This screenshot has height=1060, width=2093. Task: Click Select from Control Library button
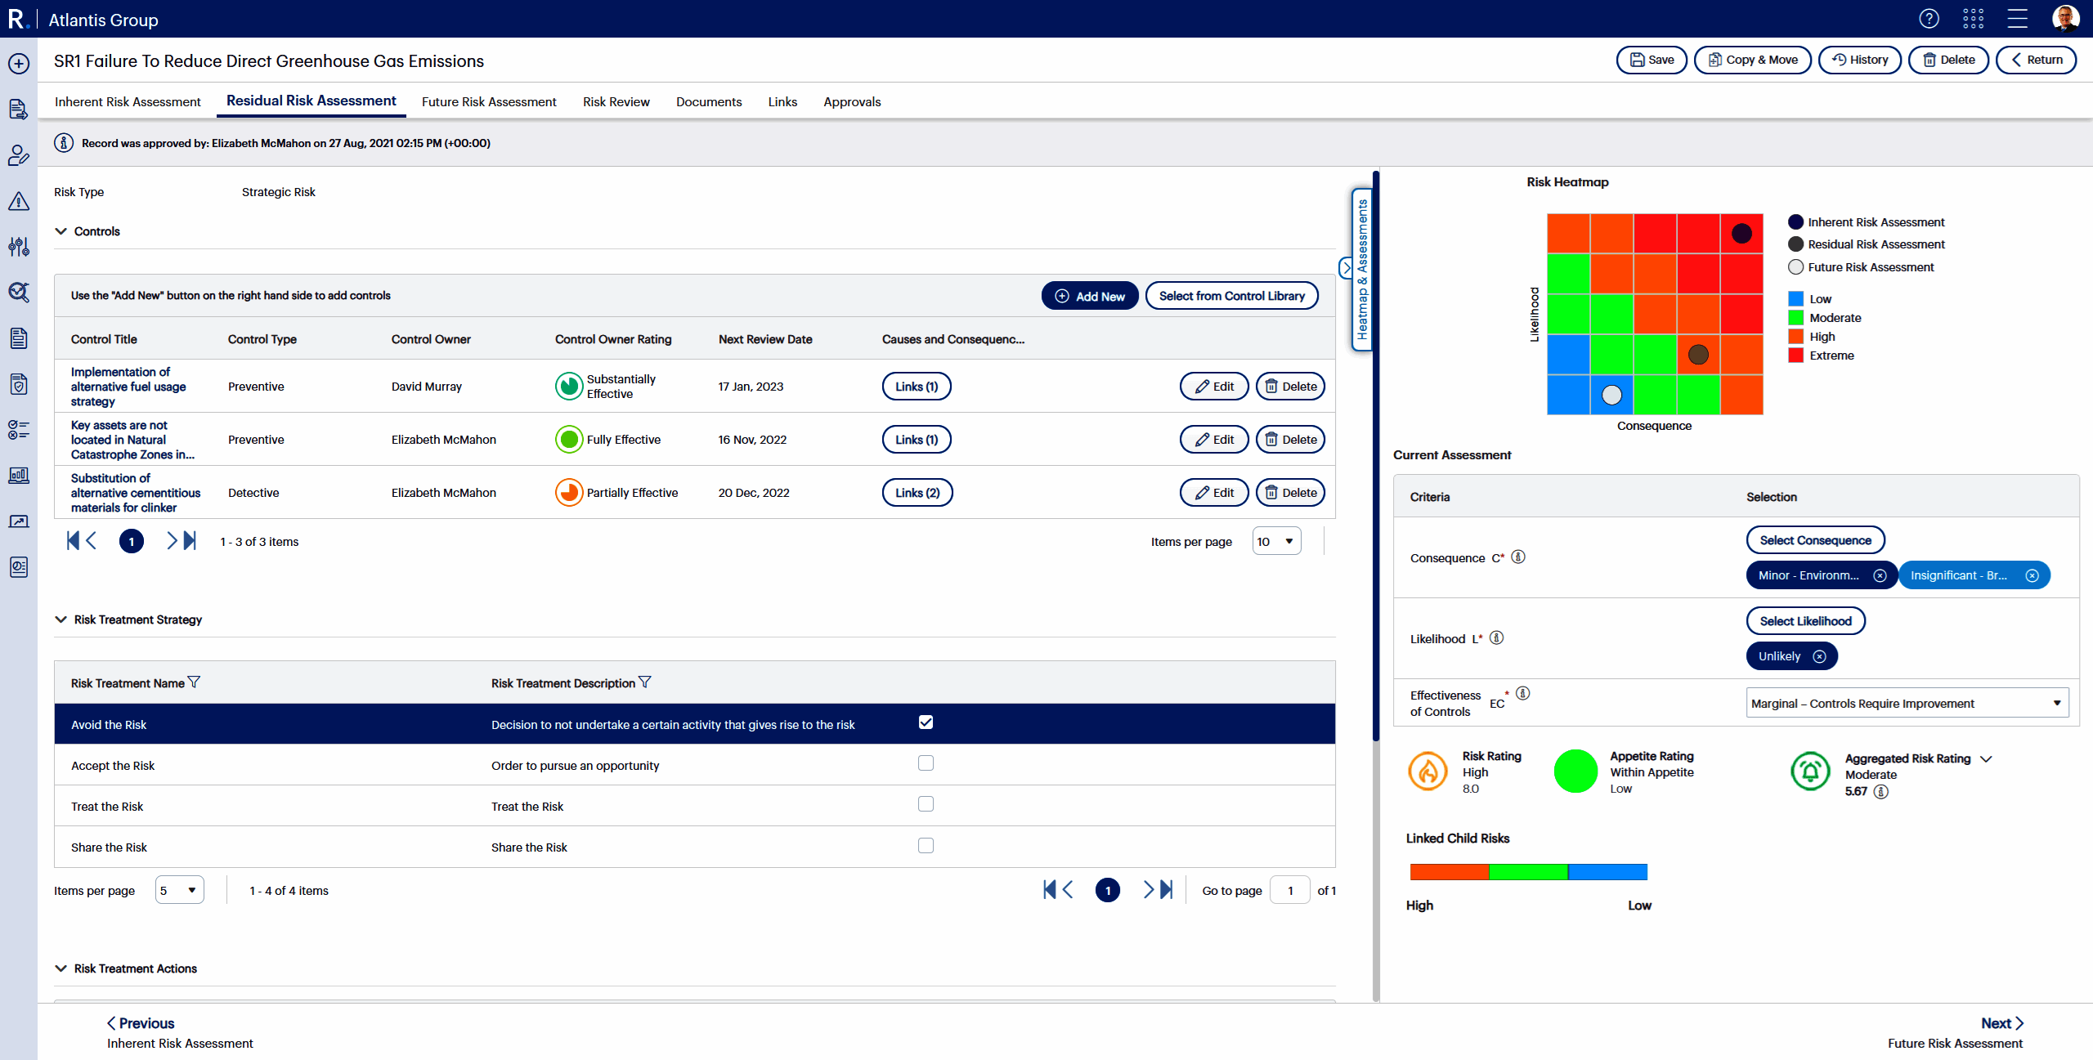[1231, 296]
